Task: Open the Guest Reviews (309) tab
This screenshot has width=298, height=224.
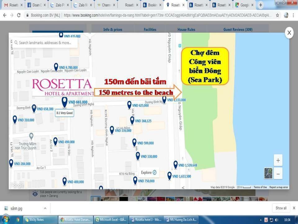Action: (238, 30)
